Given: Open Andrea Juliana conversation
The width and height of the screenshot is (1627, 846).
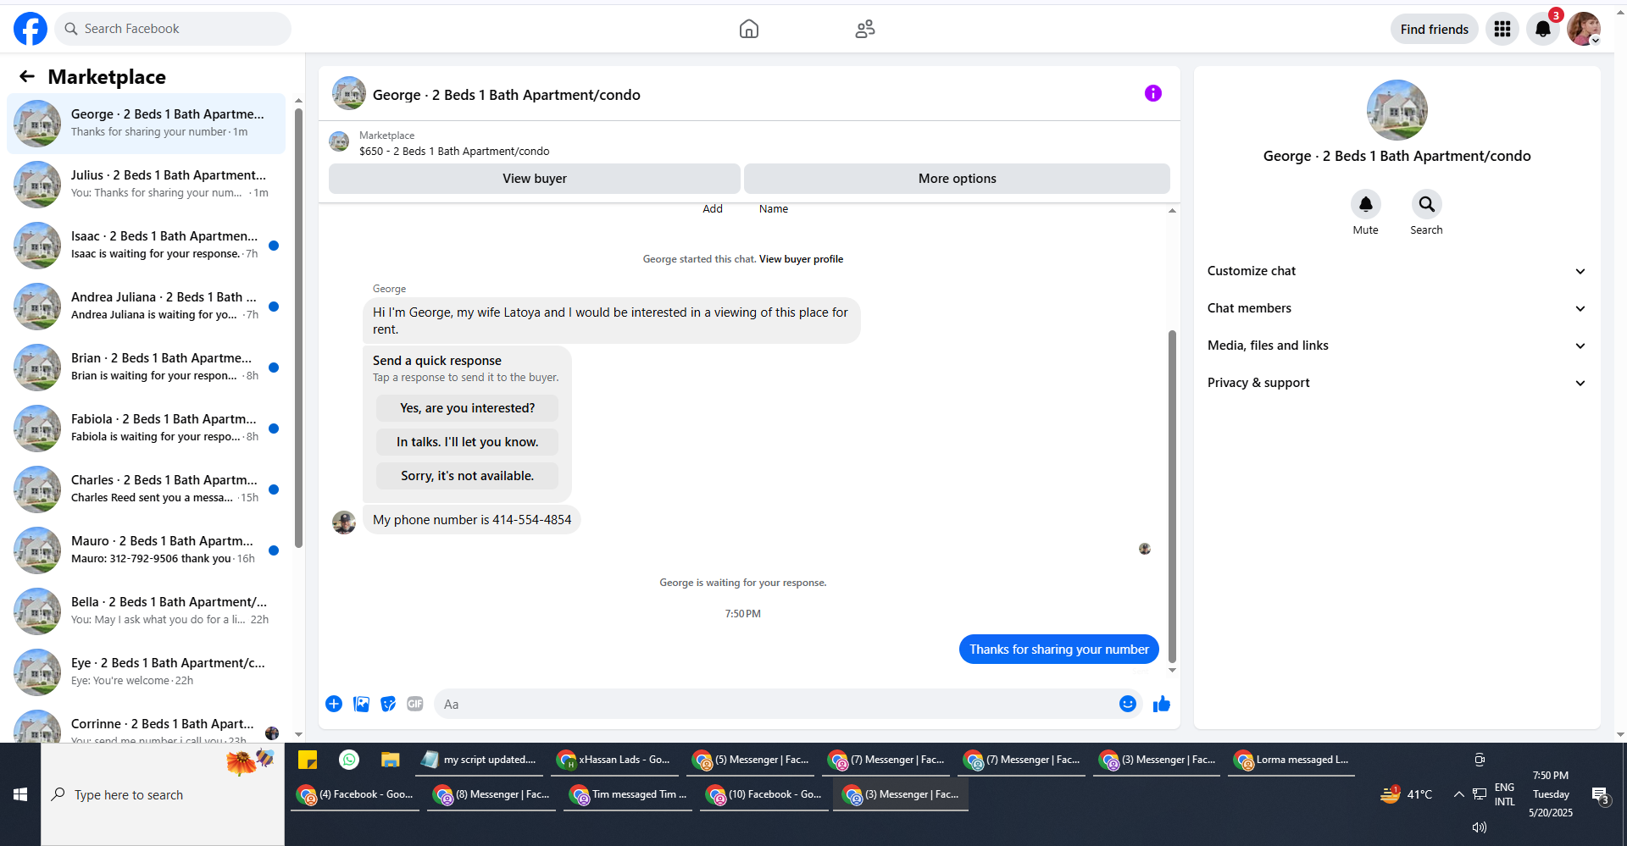Looking at the screenshot, I should [146, 307].
